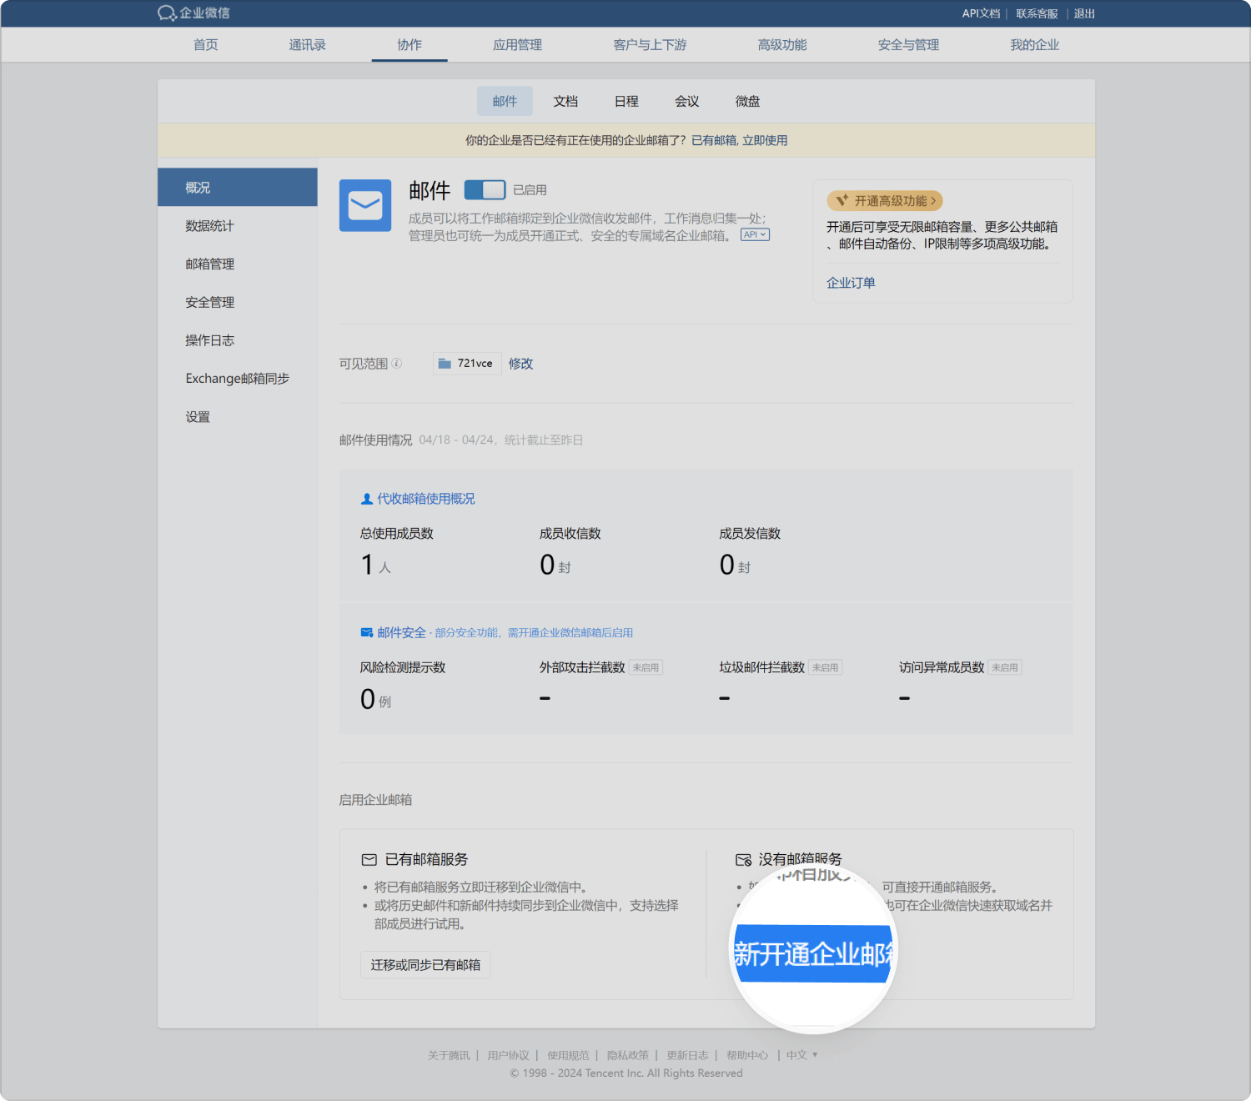Switch to the 日程 tab
Viewport: 1251px width, 1101px height.
(x=626, y=101)
